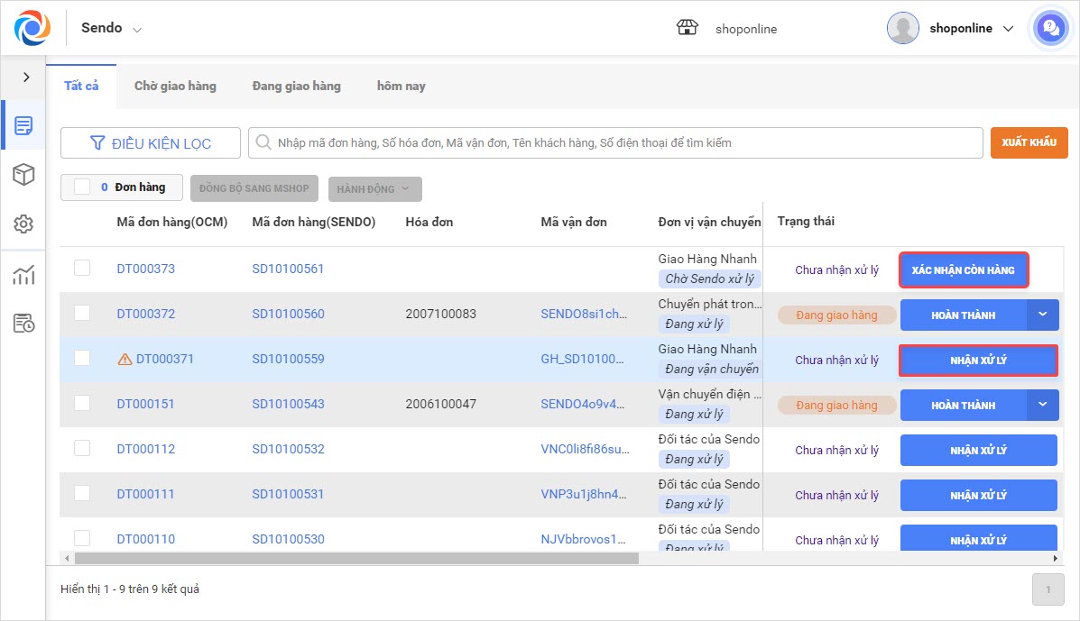Tick the checkbox for order DT000373

tap(82, 269)
